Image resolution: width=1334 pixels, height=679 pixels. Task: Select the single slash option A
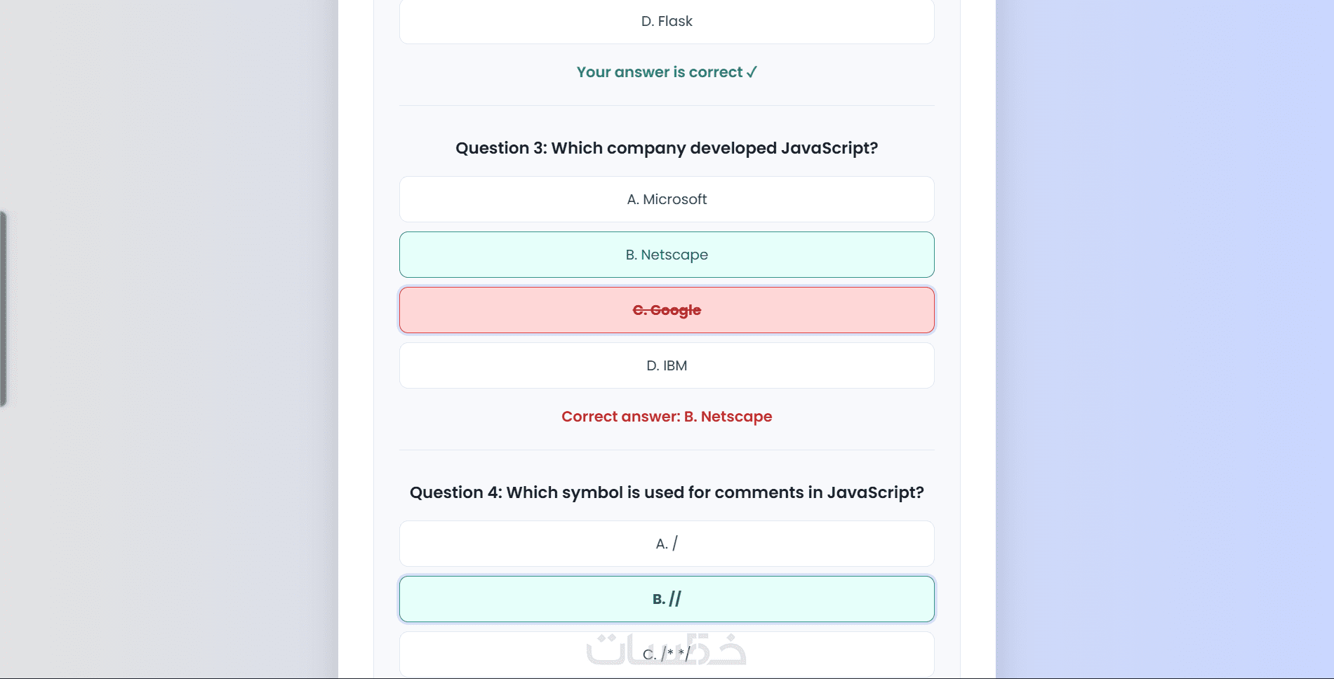[x=667, y=544]
